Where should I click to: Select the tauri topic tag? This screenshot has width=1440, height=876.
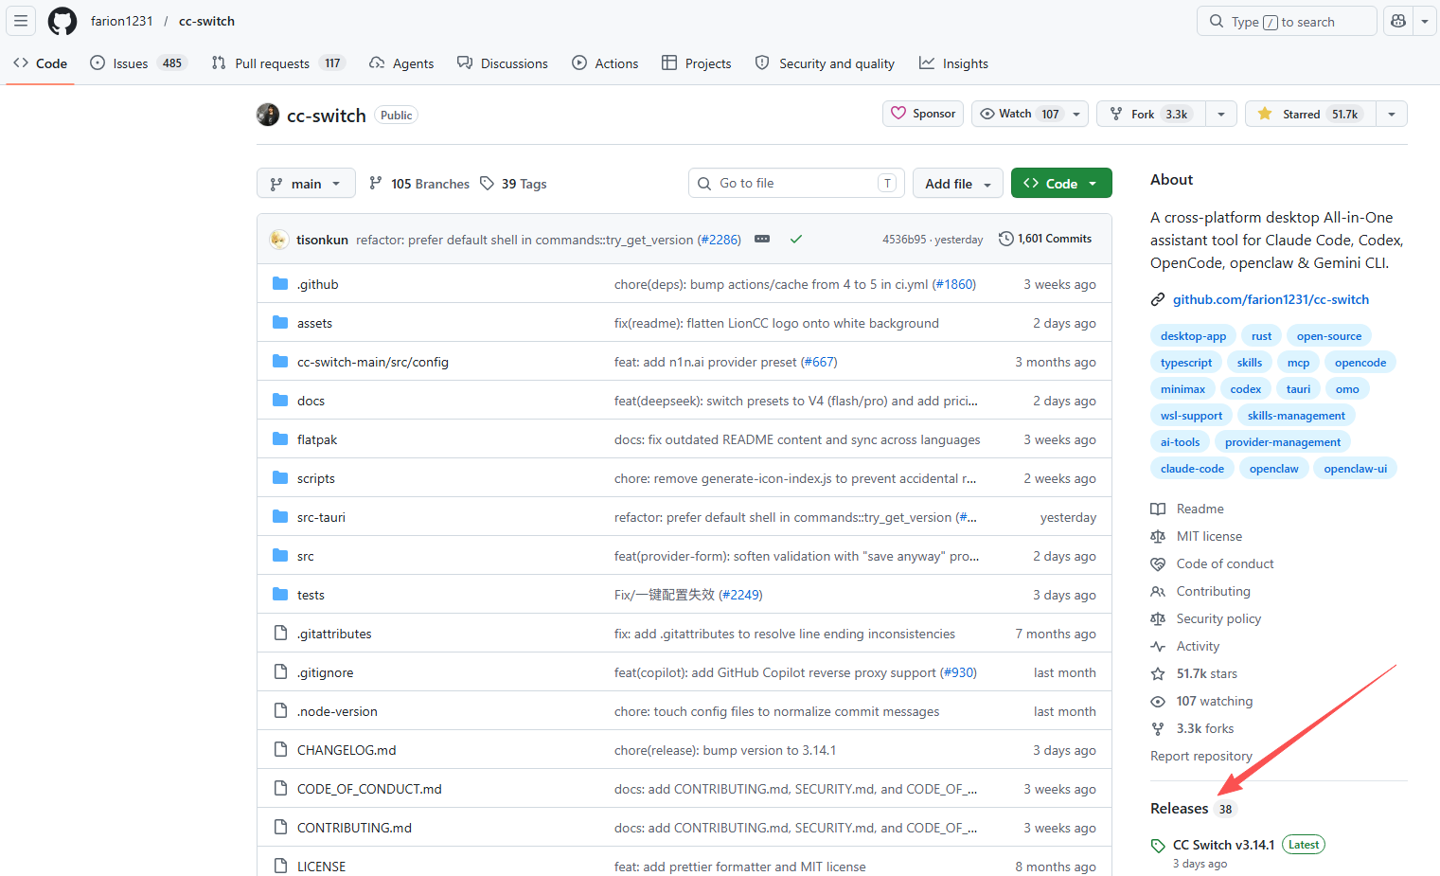tap(1298, 389)
